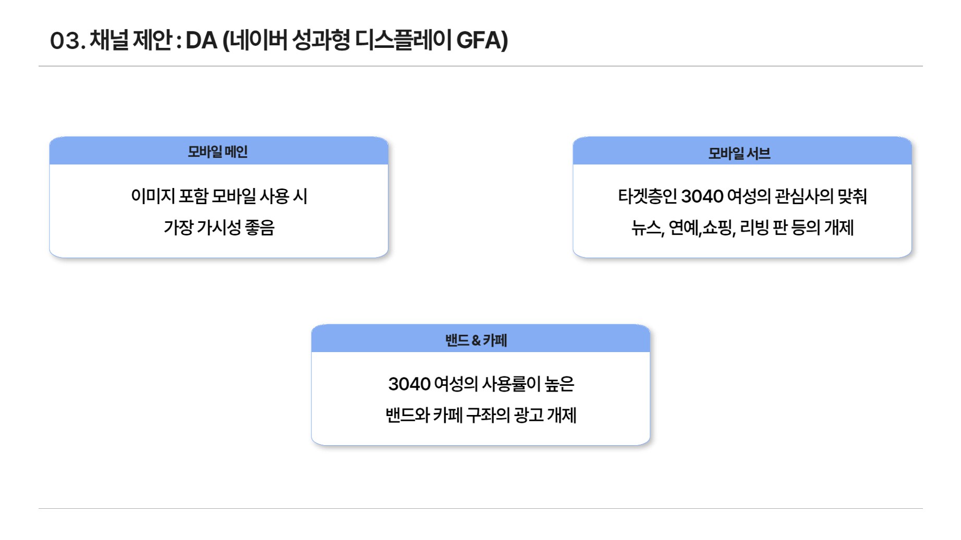961x540 pixels.
Task: Click the slide title '03. 채널 제안'
Action: pyautogui.click(x=111, y=40)
